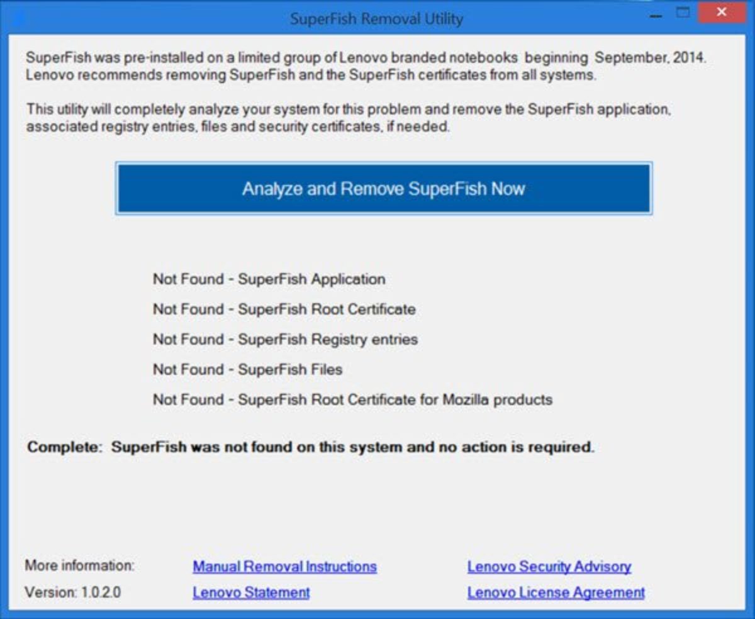Open the Lenovo Statement link
The height and width of the screenshot is (619, 755).
(x=251, y=593)
